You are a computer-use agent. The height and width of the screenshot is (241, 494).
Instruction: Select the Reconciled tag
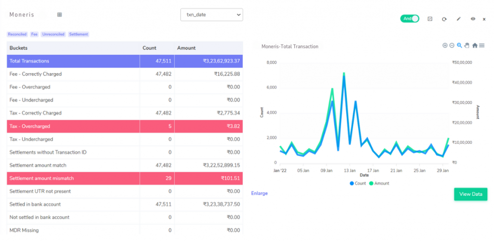[17, 34]
